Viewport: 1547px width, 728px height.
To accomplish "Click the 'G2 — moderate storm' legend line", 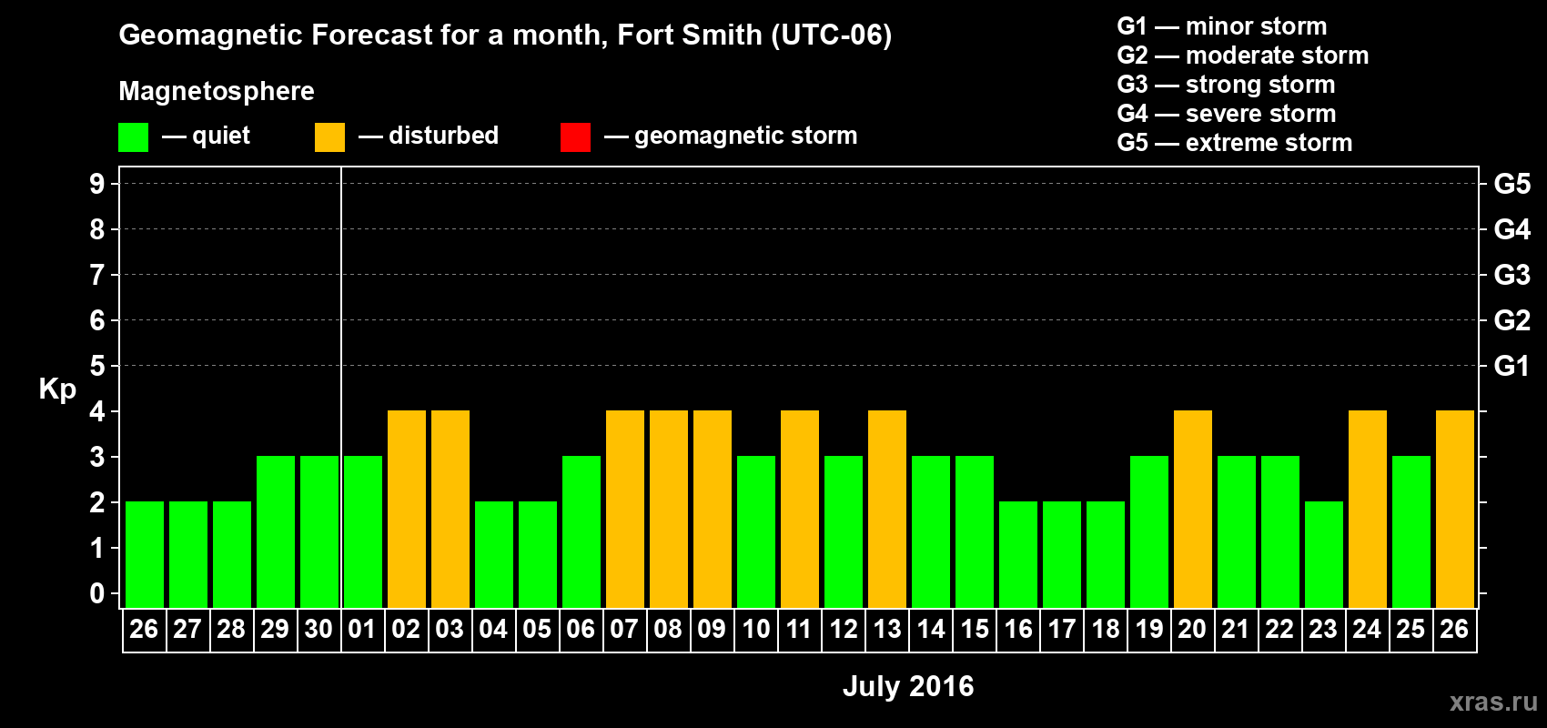I will tap(1243, 56).
